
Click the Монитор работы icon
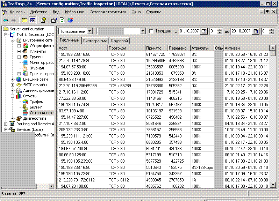tap(26, 62)
